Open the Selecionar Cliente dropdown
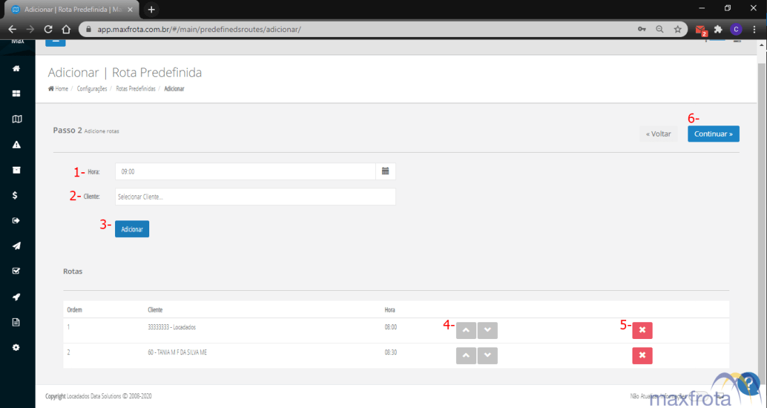The height and width of the screenshot is (408, 767). click(255, 197)
